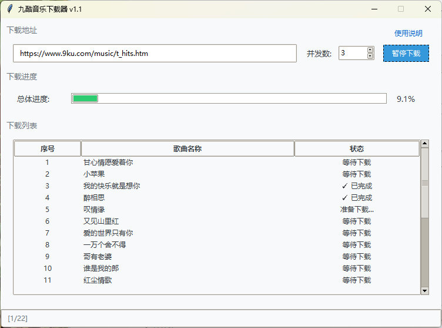
Task: Decrease concurrency with spinbox down arrow
Action: 370,57
